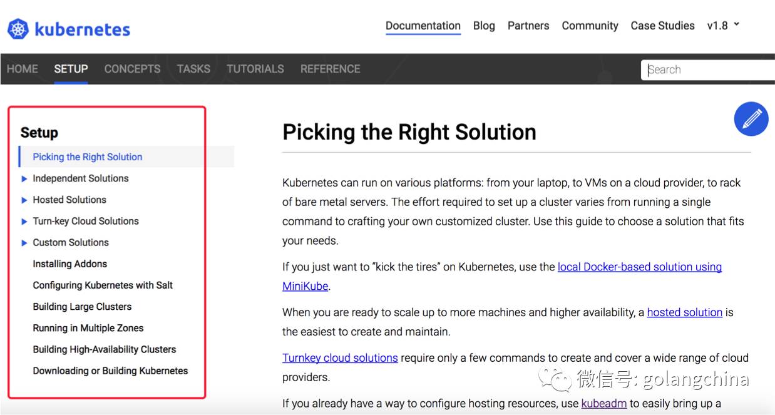Viewport: 775px width, 415px height.
Task: Follow the local Docker-based solution using MiniKube link
Action: [639, 267]
